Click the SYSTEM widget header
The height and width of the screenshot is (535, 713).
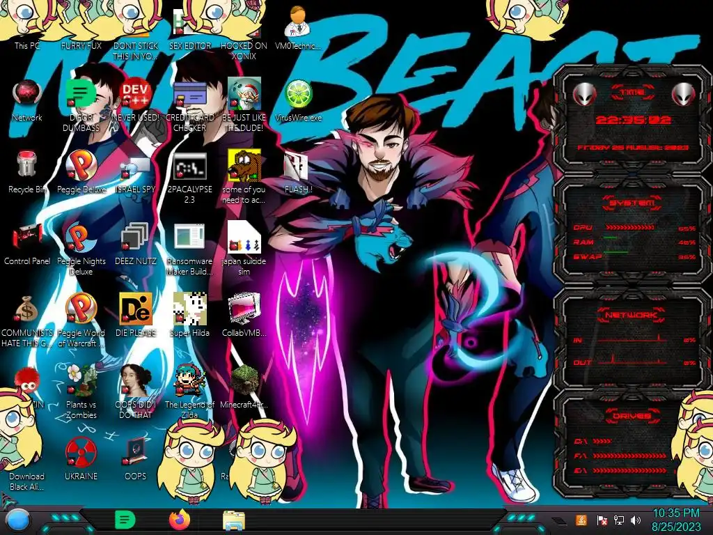[632, 203]
